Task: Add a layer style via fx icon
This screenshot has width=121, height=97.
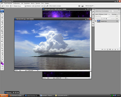Action: pos(105,49)
